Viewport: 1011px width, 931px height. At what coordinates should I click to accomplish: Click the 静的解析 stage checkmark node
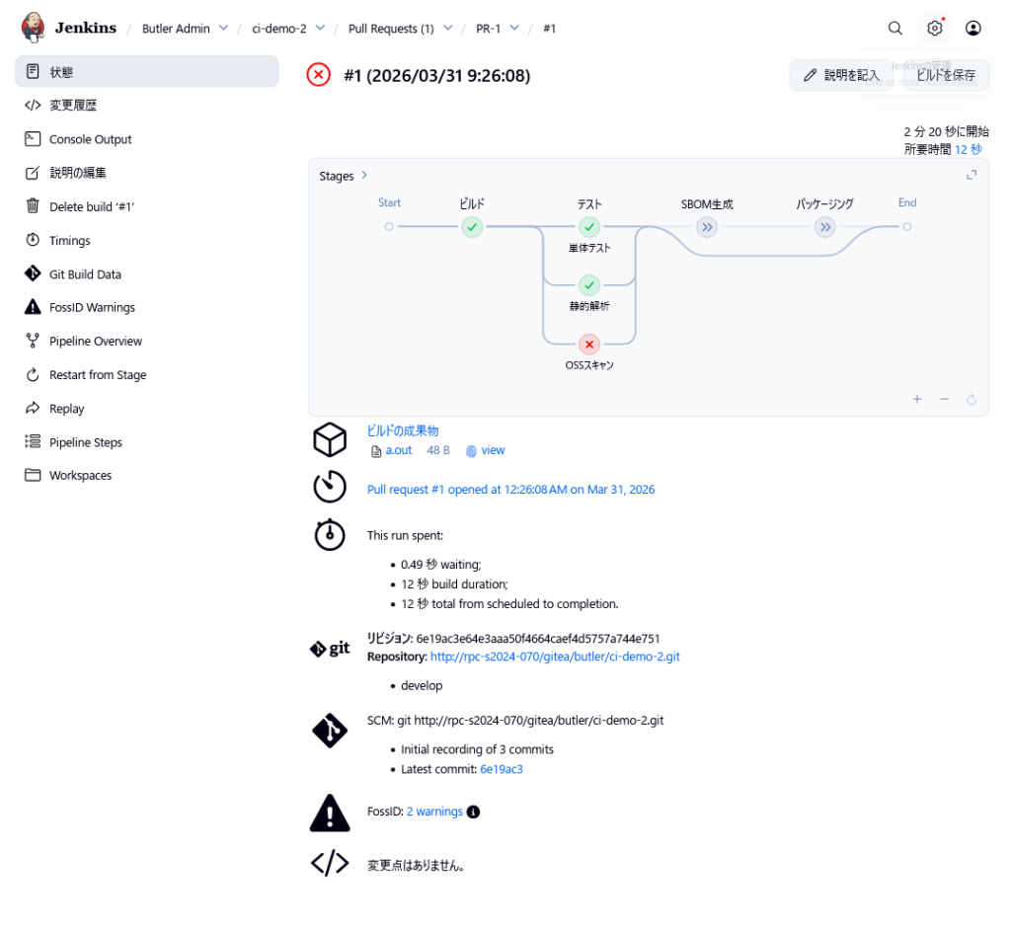tap(589, 285)
